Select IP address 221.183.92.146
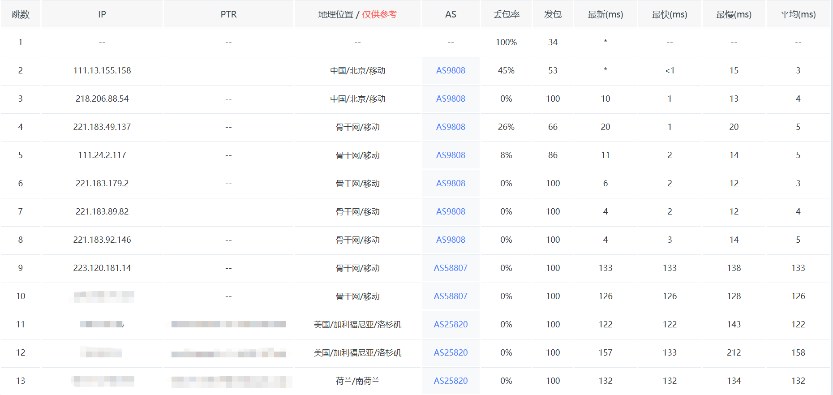Screen dimensions: 833x395 pos(102,240)
